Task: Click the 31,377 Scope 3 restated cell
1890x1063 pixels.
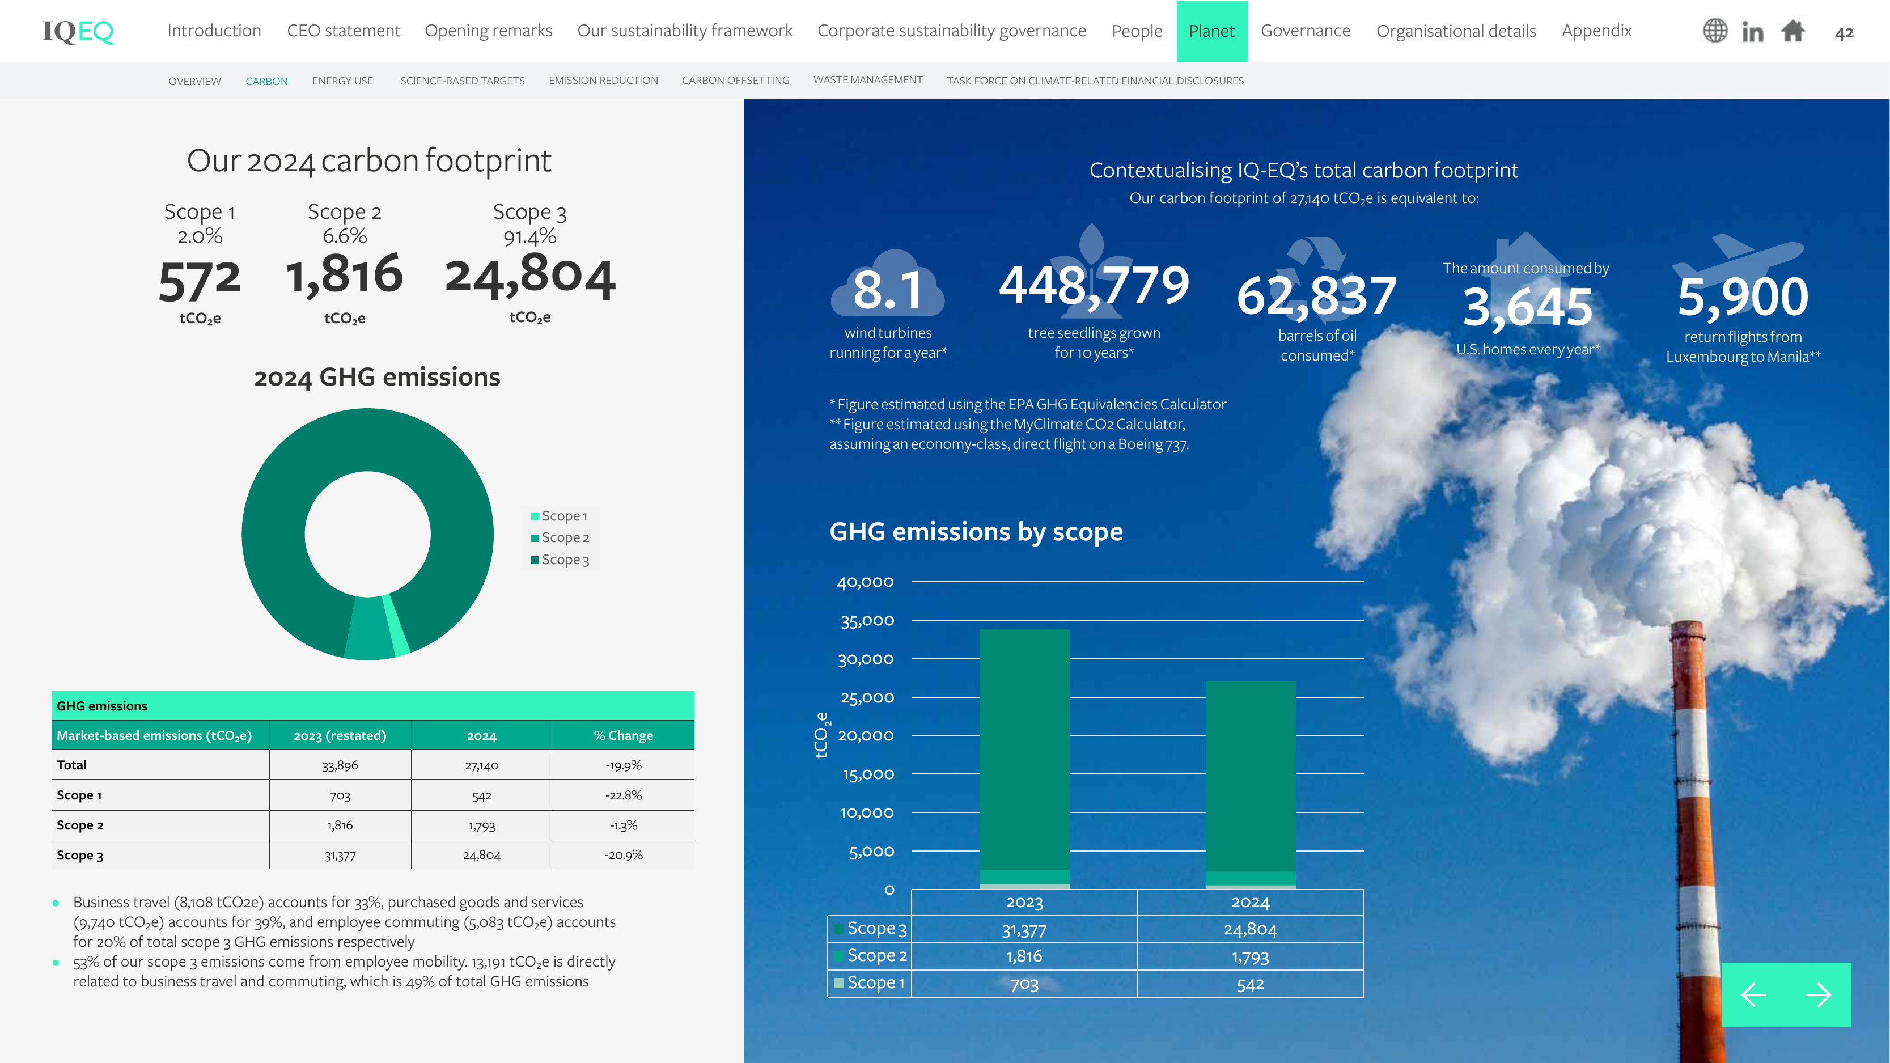Action: (x=340, y=856)
